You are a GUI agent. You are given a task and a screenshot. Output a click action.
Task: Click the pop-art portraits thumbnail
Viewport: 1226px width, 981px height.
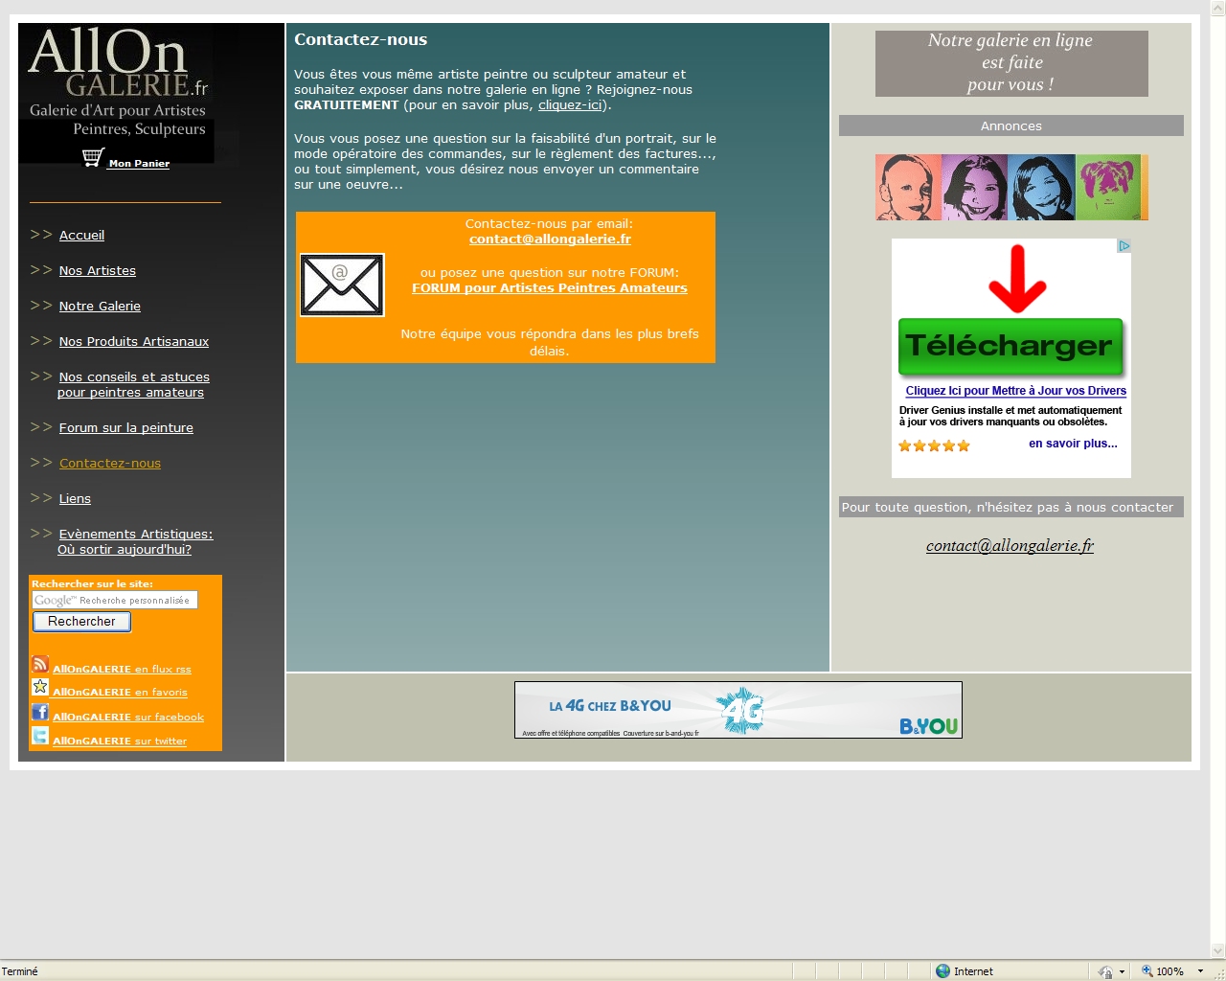[1010, 188]
